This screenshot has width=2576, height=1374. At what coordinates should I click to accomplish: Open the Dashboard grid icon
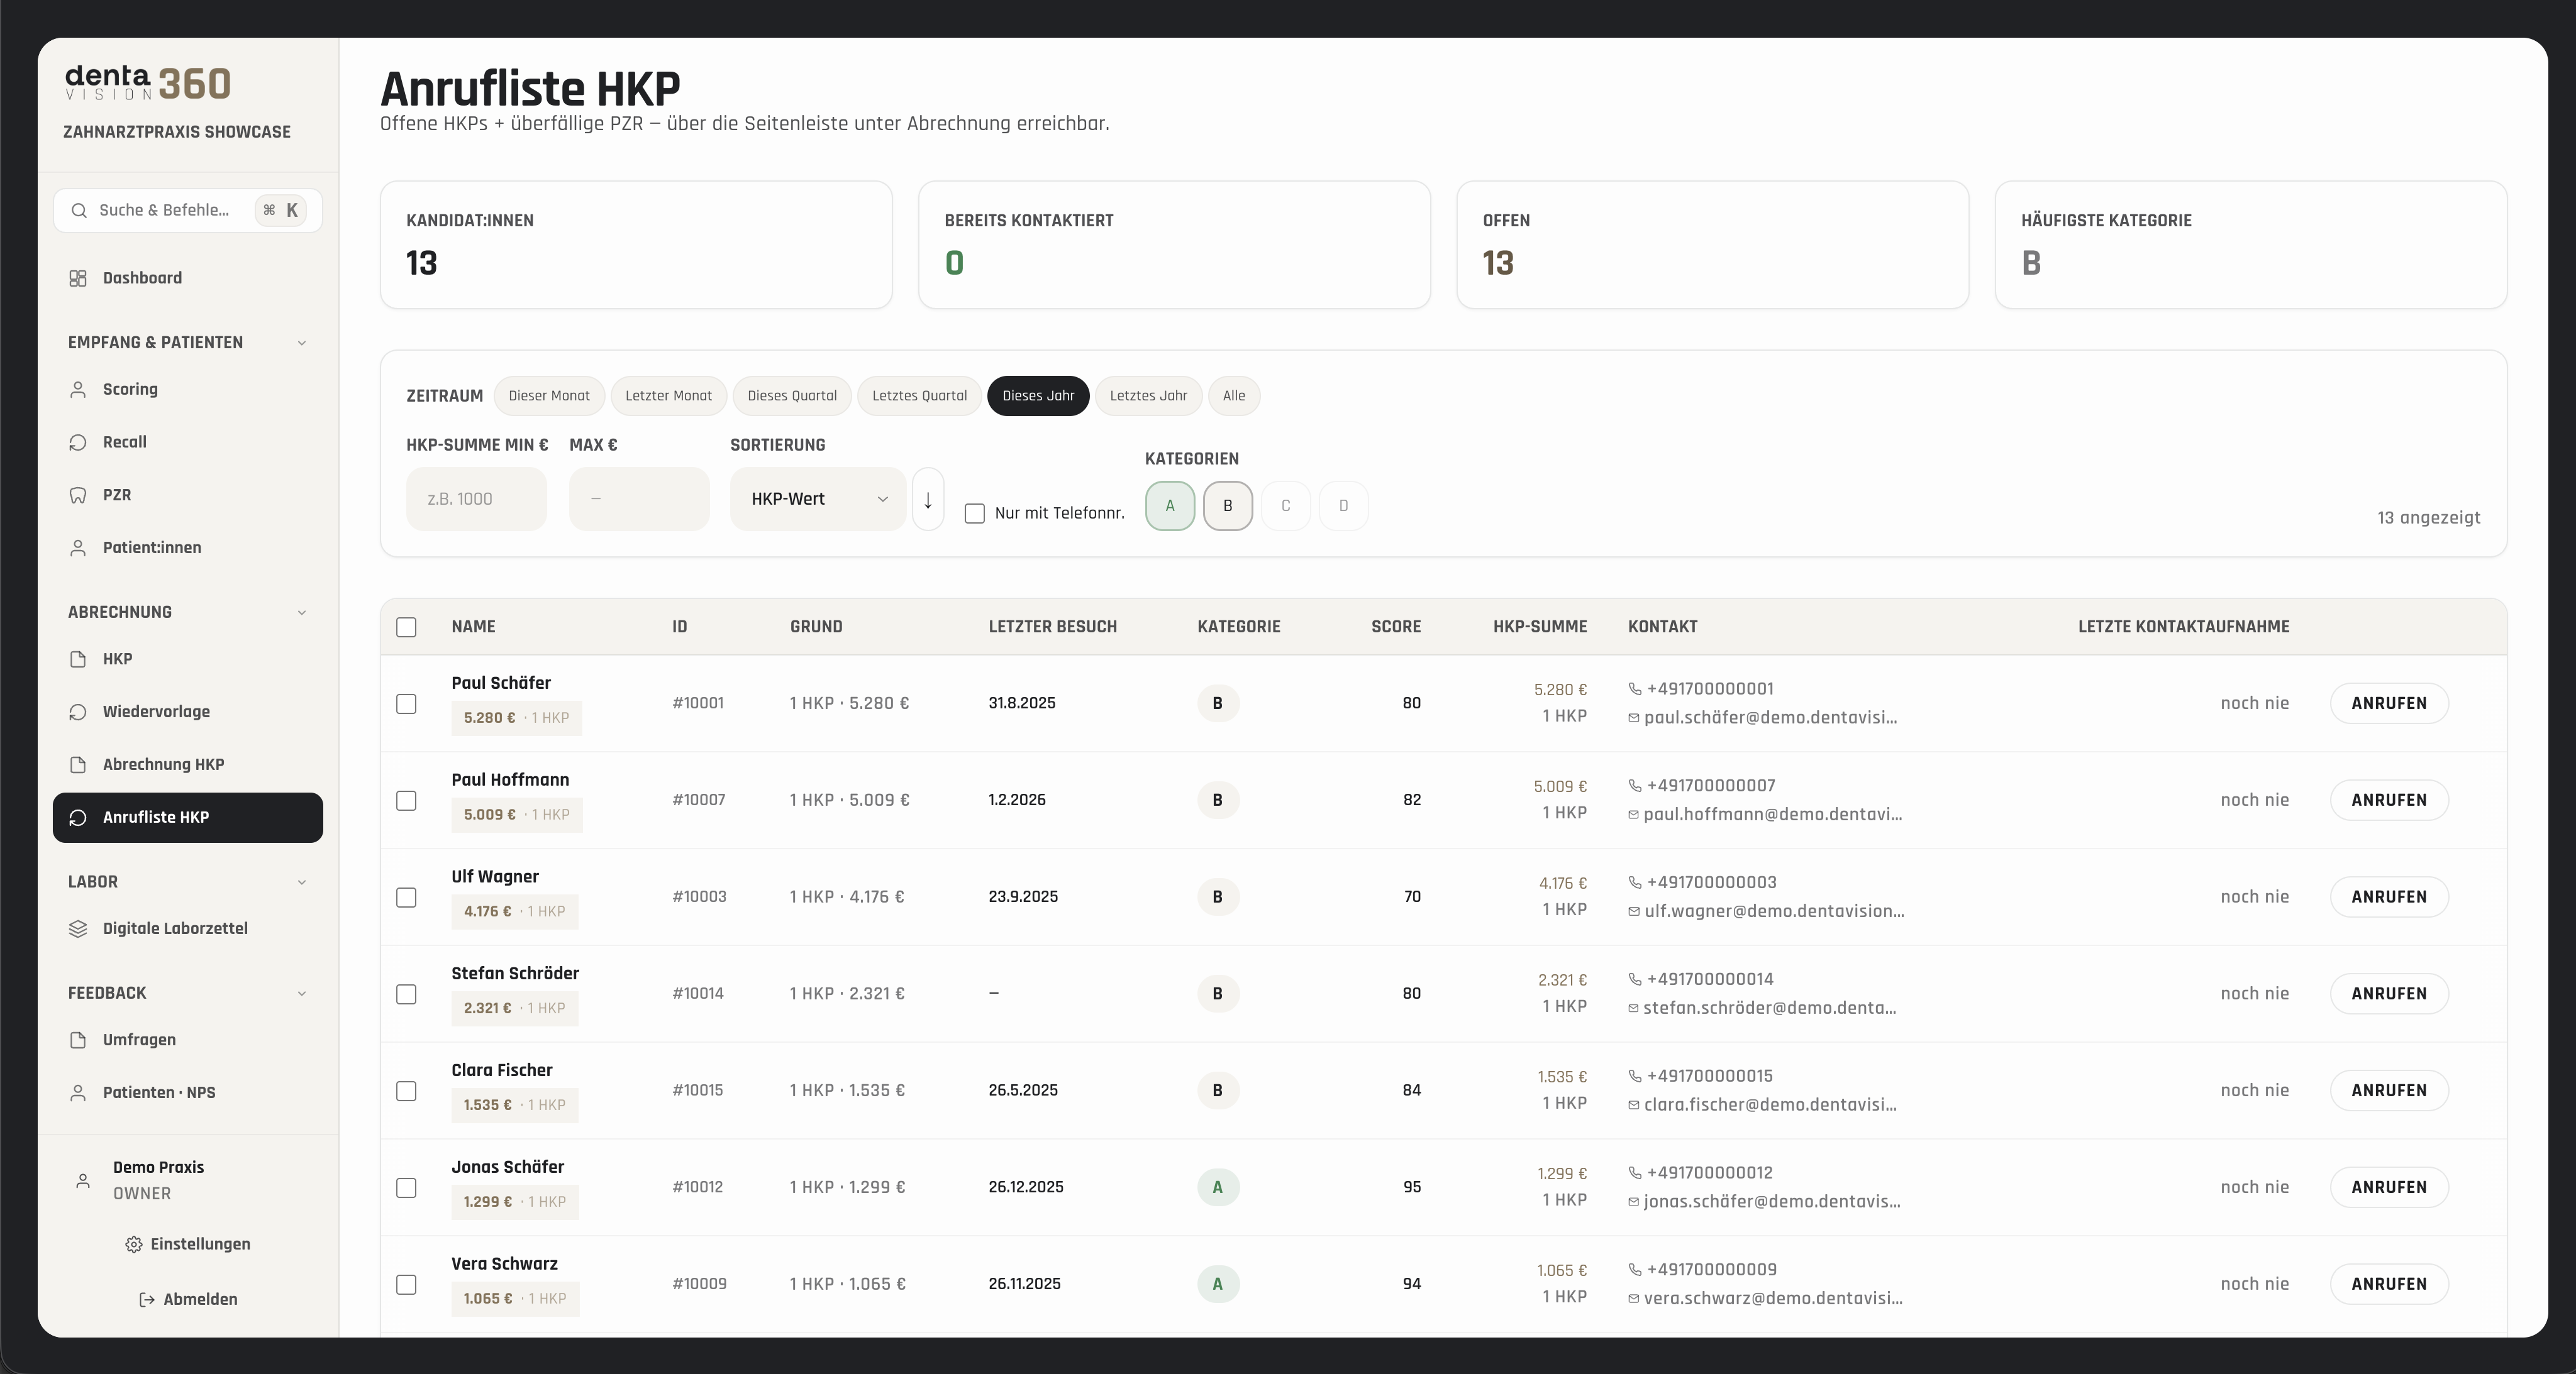click(x=78, y=278)
